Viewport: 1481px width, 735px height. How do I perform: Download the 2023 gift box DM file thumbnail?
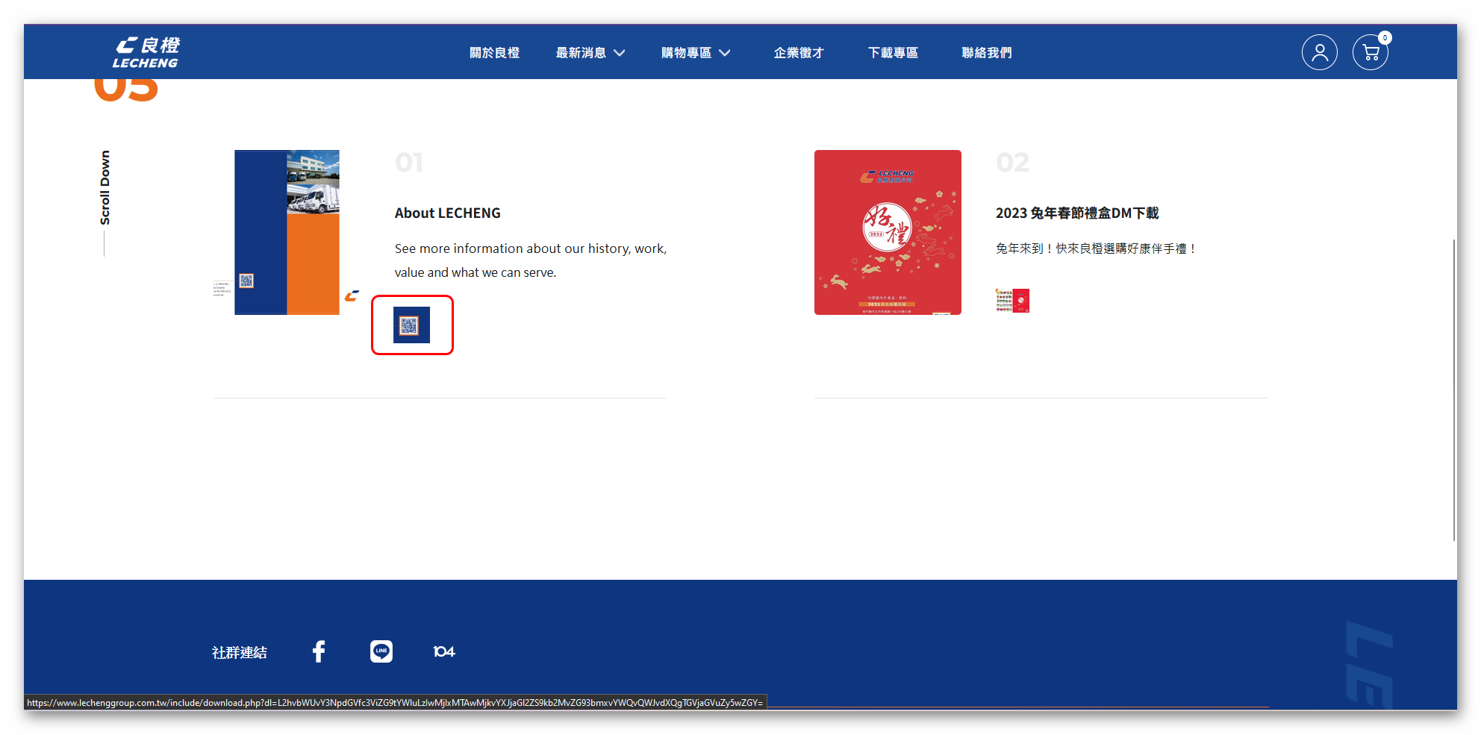pyautogui.click(x=1012, y=301)
